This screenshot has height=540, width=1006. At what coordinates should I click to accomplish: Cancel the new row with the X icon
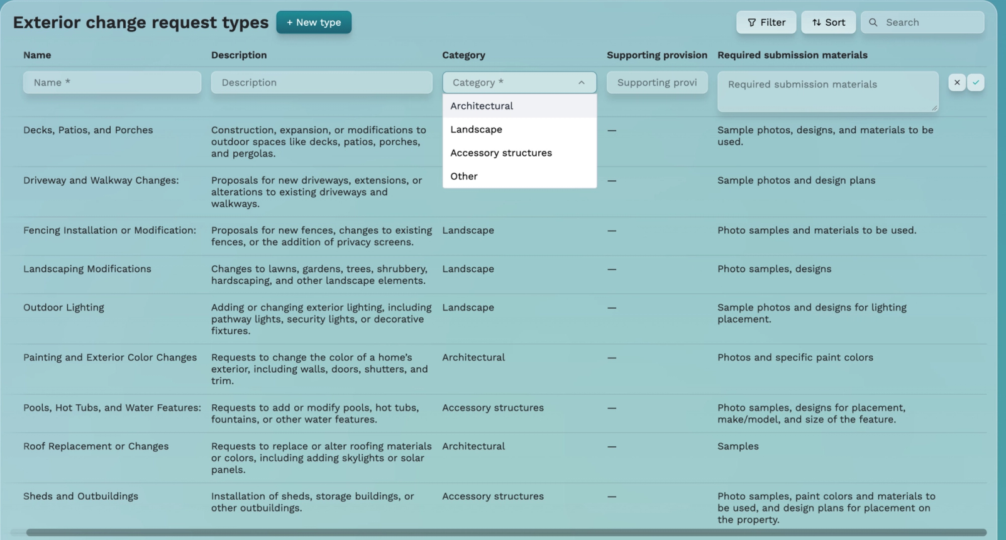(x=957, y=82)
